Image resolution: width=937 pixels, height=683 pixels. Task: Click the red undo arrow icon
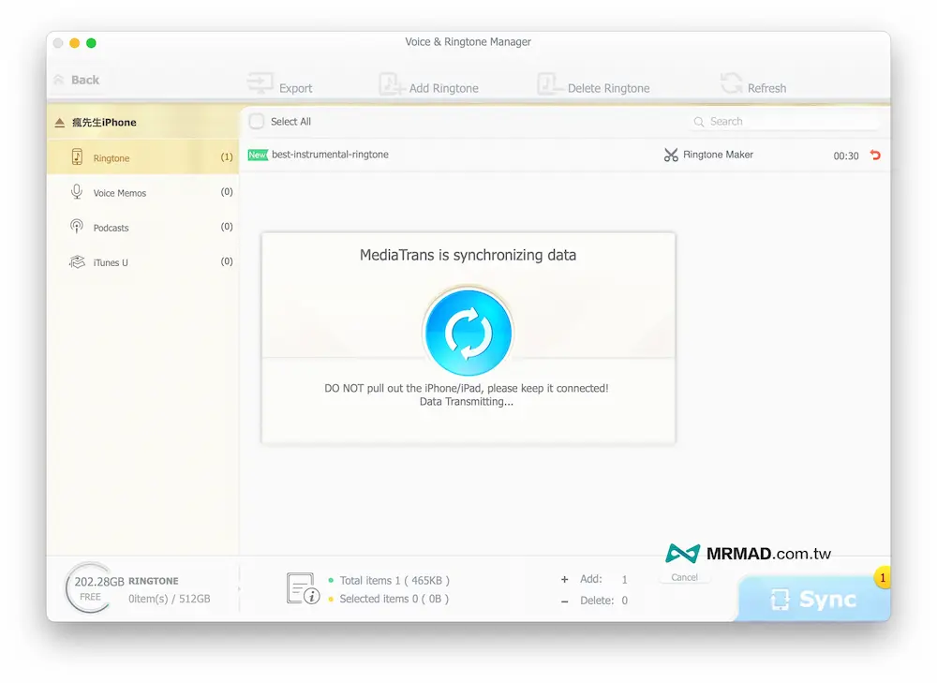tap(876, 156)
